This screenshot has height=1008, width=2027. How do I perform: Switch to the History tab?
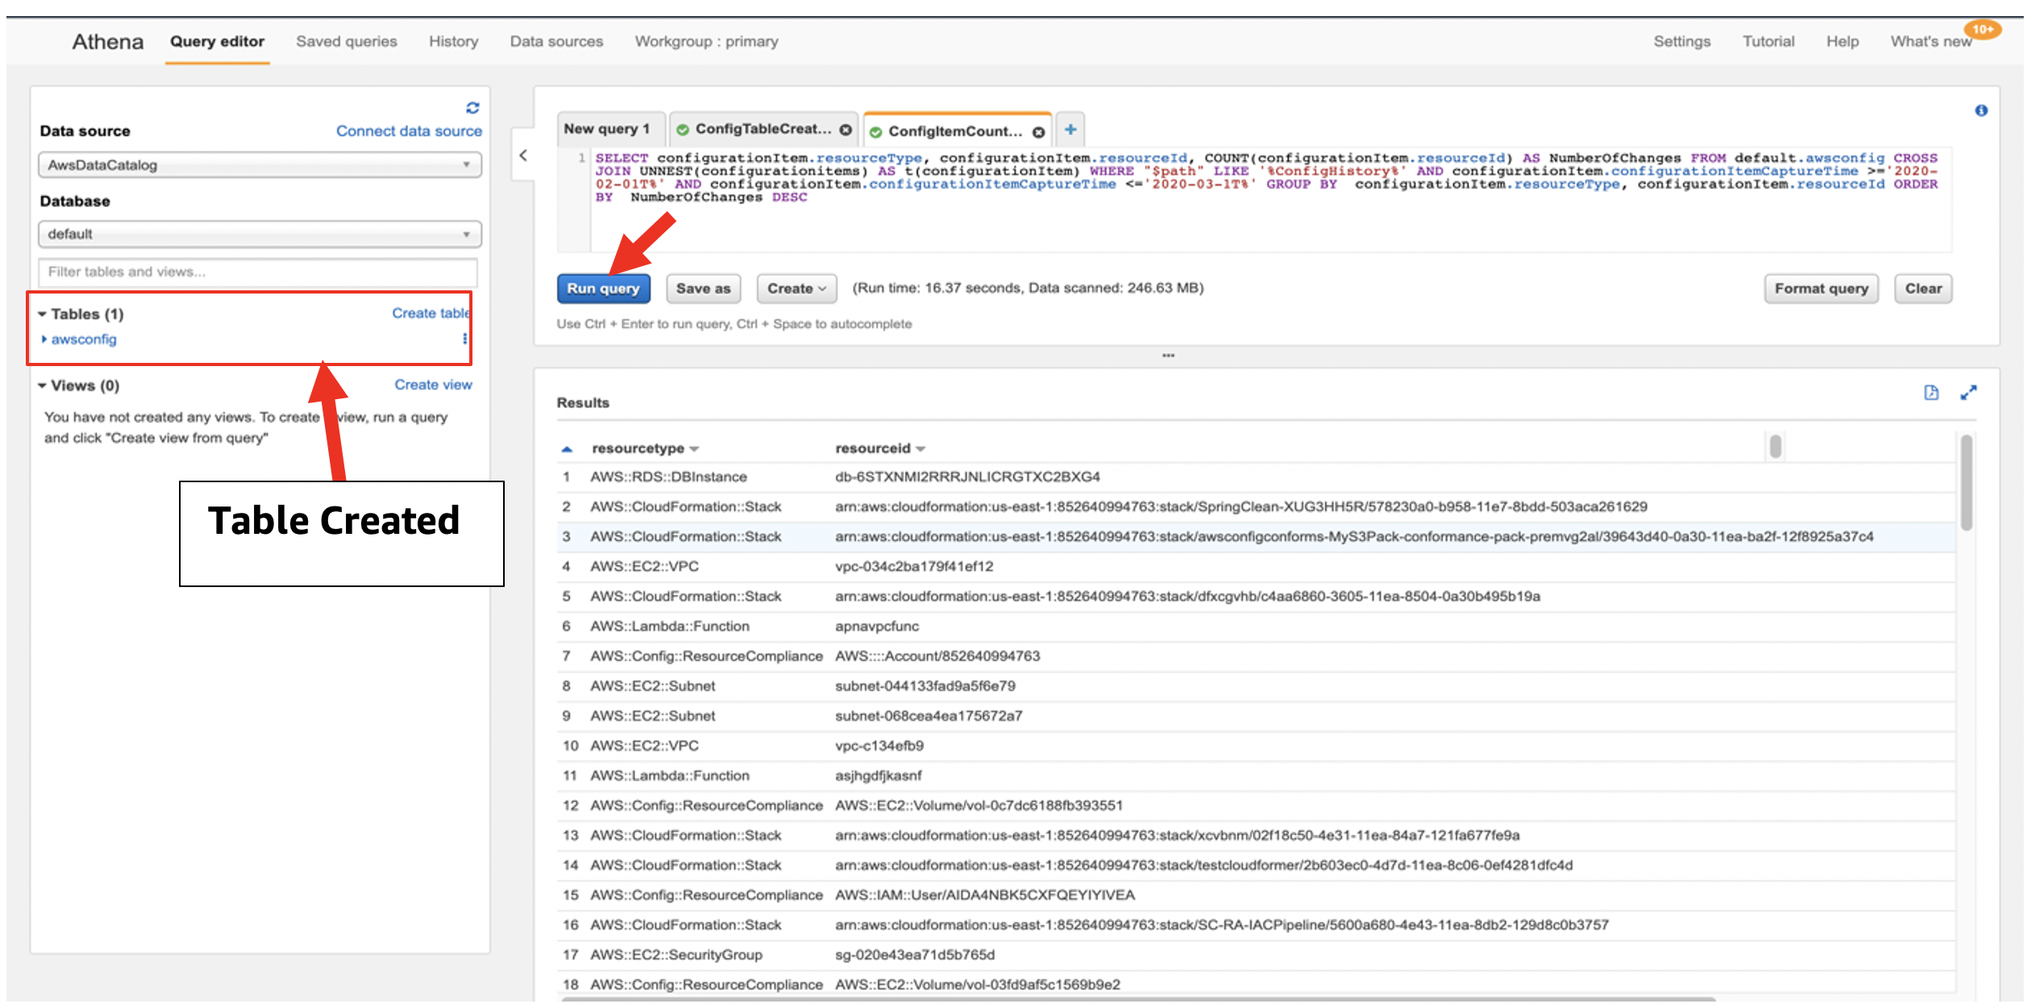point(453,42)
